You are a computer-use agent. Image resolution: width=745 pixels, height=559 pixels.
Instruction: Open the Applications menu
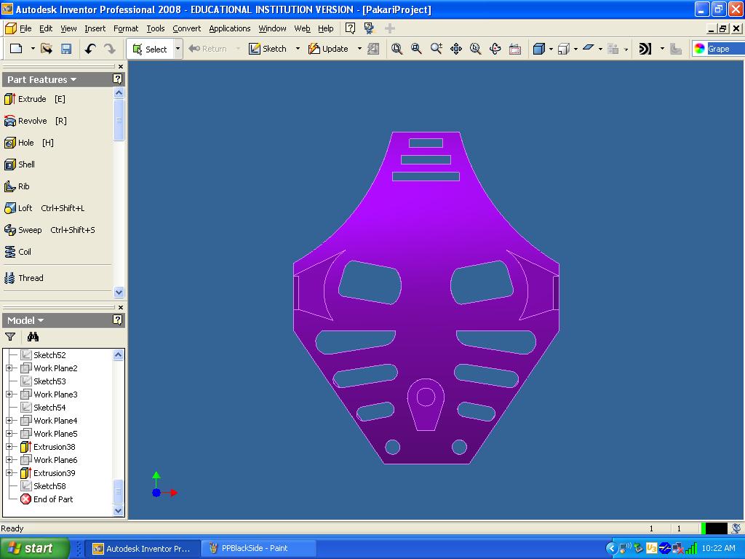pos(229,28)
